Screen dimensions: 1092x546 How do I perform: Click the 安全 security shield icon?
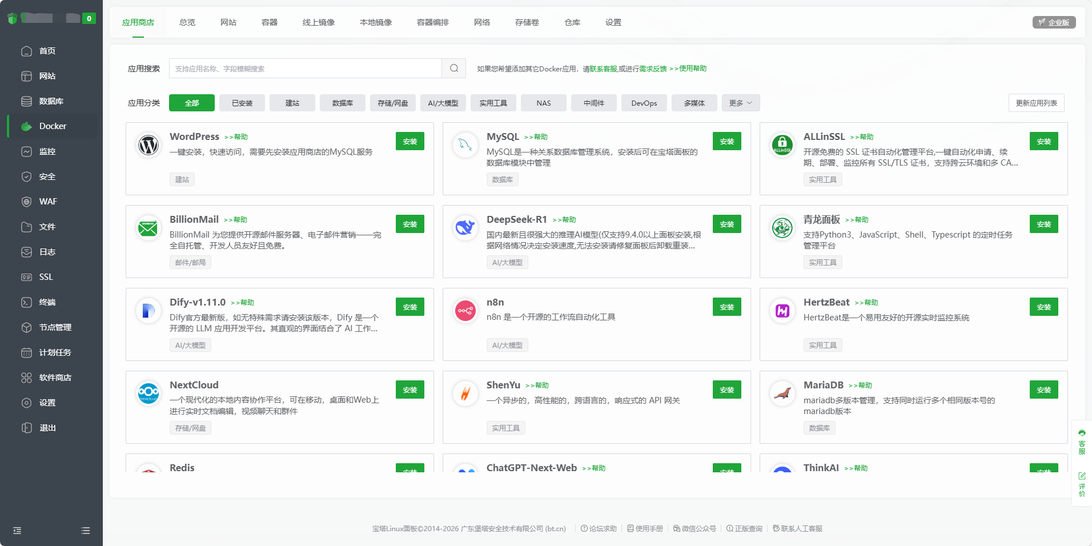[26, 176]
